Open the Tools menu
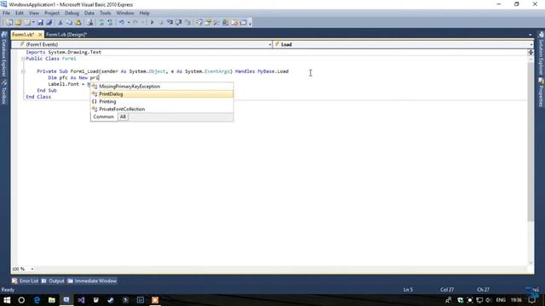This screenshot has width=545, height=306. (x=106, y=13)
